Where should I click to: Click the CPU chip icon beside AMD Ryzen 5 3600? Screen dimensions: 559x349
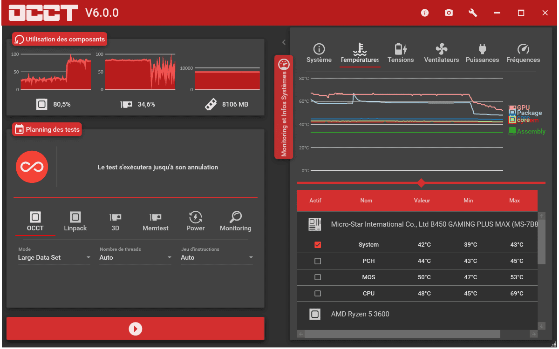(x=315, y=314)
